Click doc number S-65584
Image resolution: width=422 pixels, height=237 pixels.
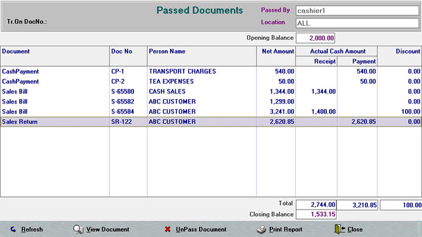(123, 112)
